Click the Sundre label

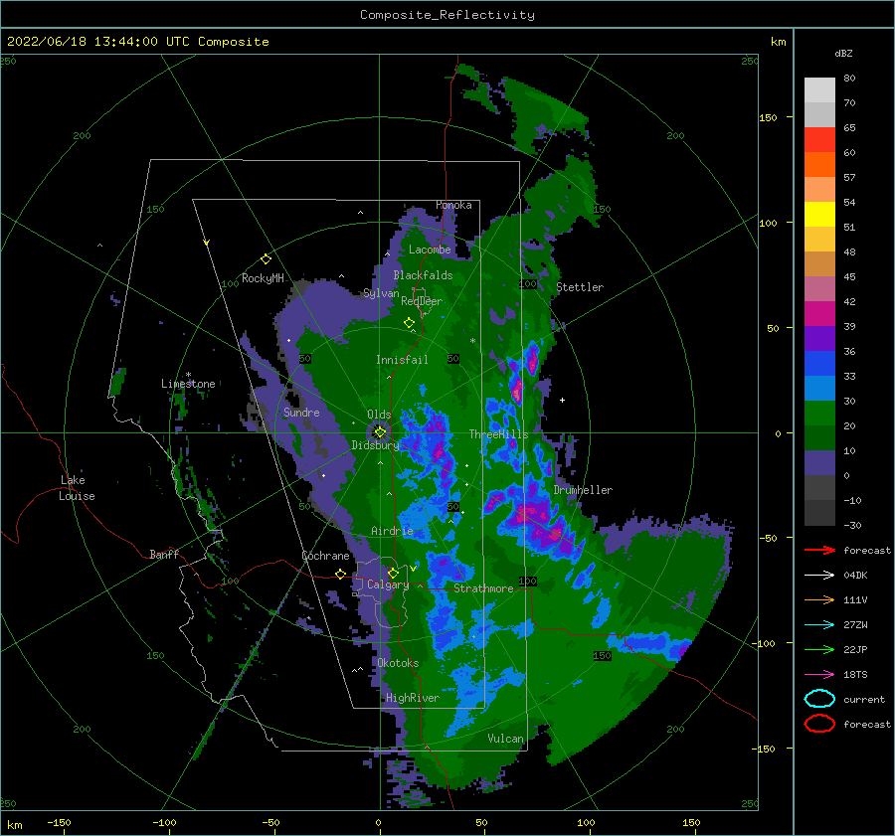301,412
